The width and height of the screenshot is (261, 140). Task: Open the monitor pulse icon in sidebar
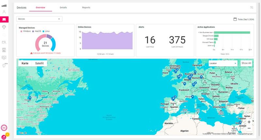coord(4,58)
